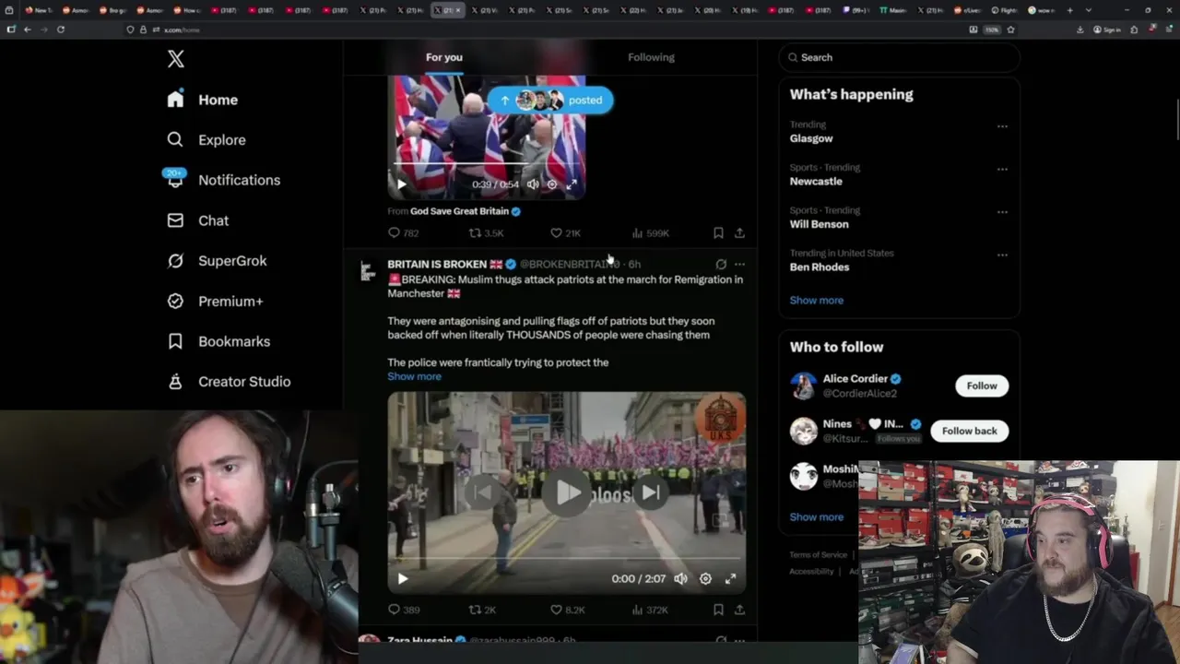
Task: Open the Glasgow trending topic
Action: [811, 138]
